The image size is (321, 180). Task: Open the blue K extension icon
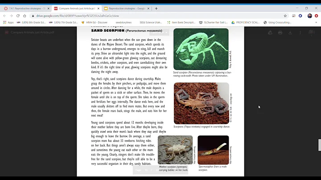[x=300, y=16]
